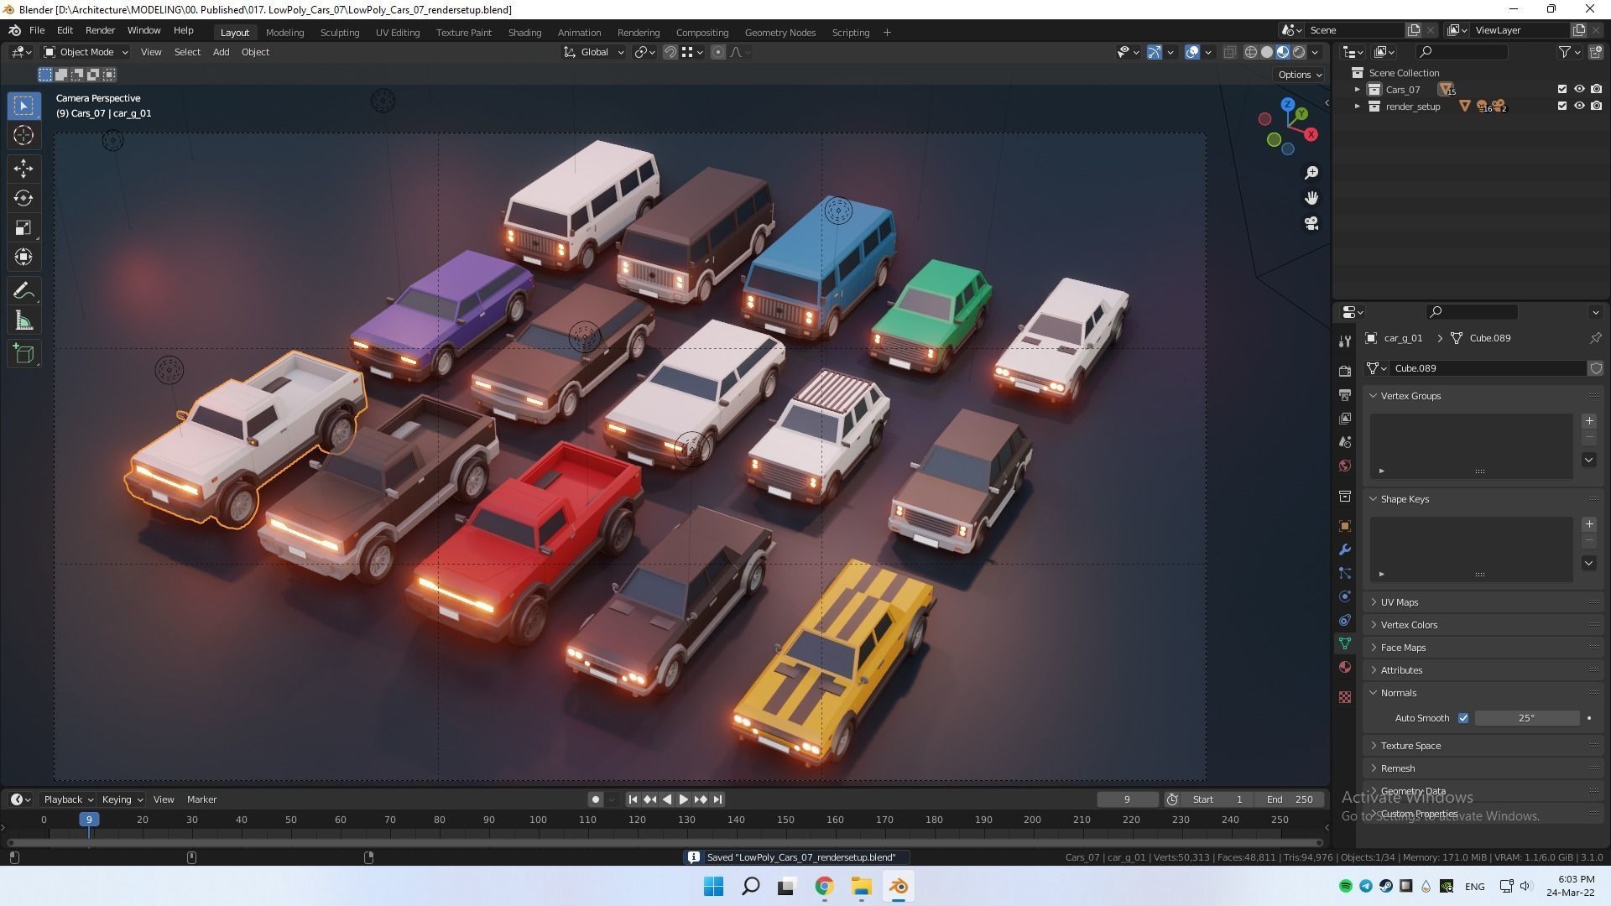Open the Object Constraints properties tab

1345,620
